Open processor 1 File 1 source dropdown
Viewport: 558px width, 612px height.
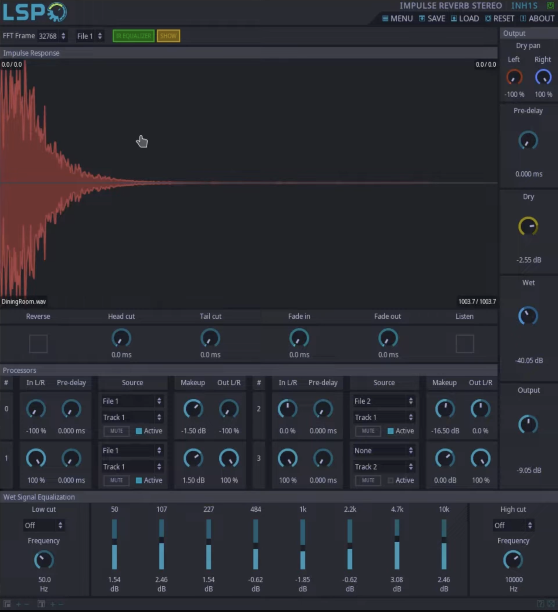[x=132, y=450]
